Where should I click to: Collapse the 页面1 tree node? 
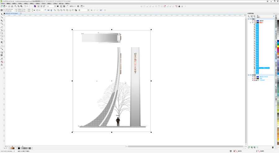(x=249, y=19)
